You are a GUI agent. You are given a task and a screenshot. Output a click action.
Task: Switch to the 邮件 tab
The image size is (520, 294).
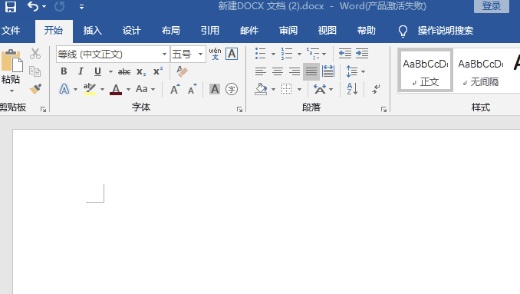(x=249, y=31)
